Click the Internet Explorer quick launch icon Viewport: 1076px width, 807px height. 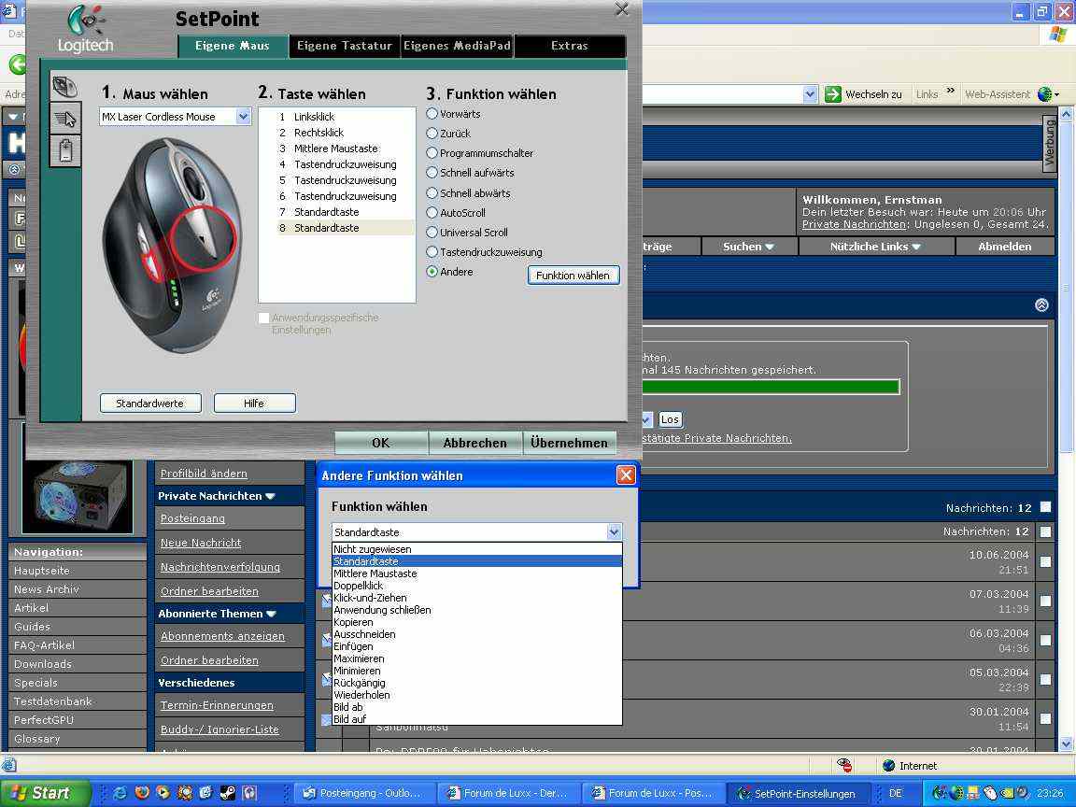[120, 793]
